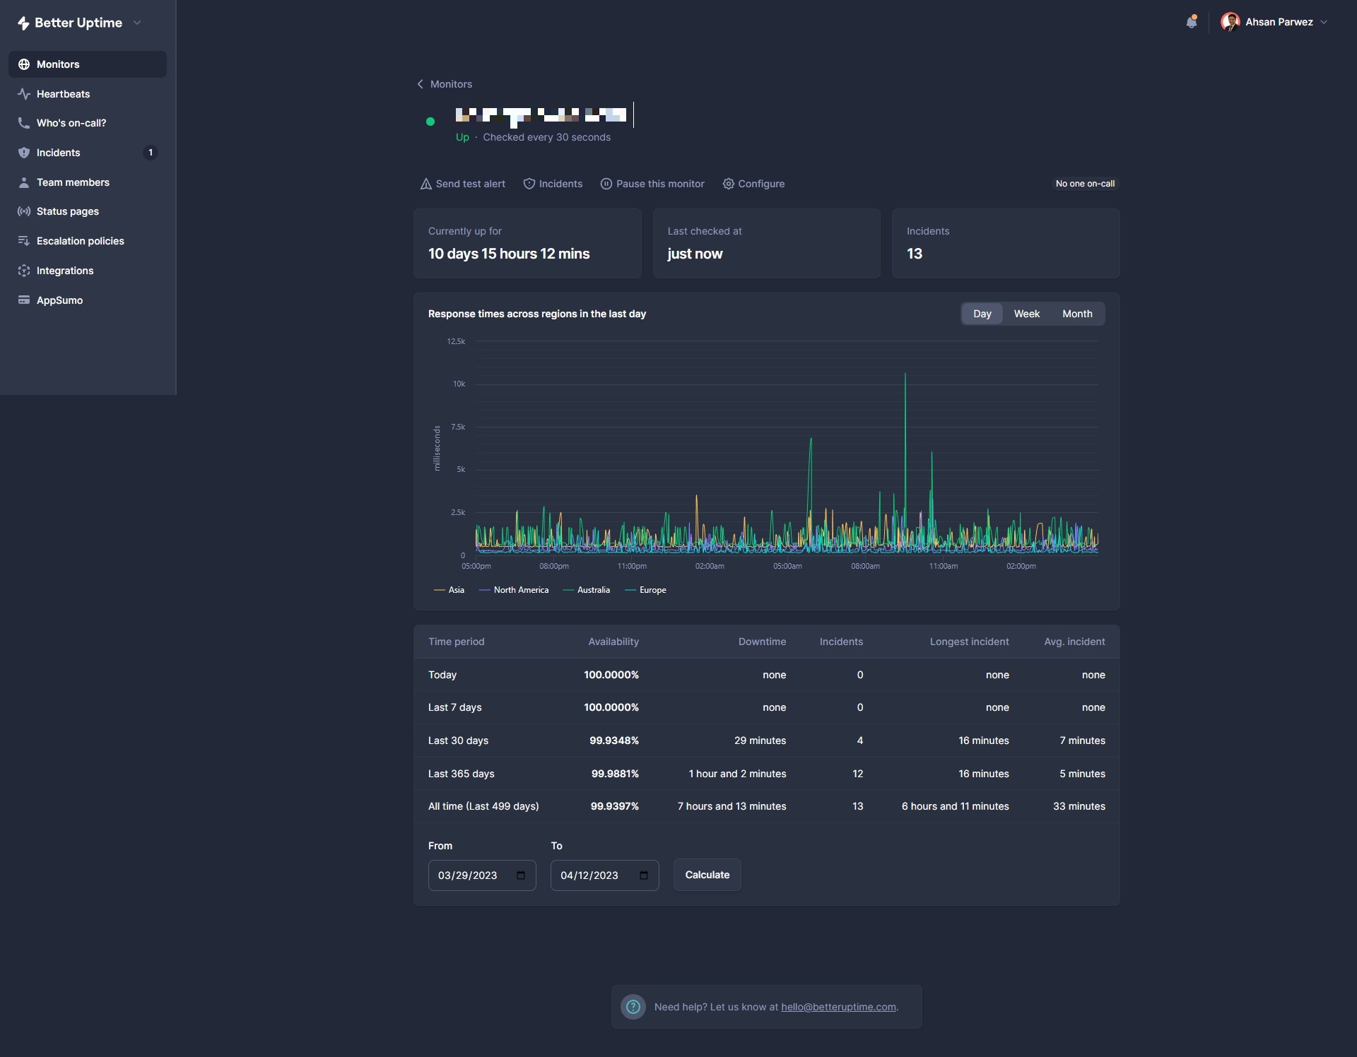Viewport: 1357px width, 1057px height.
Task: Hide the Europe series in the legend
Action: [x=645, y=590]
